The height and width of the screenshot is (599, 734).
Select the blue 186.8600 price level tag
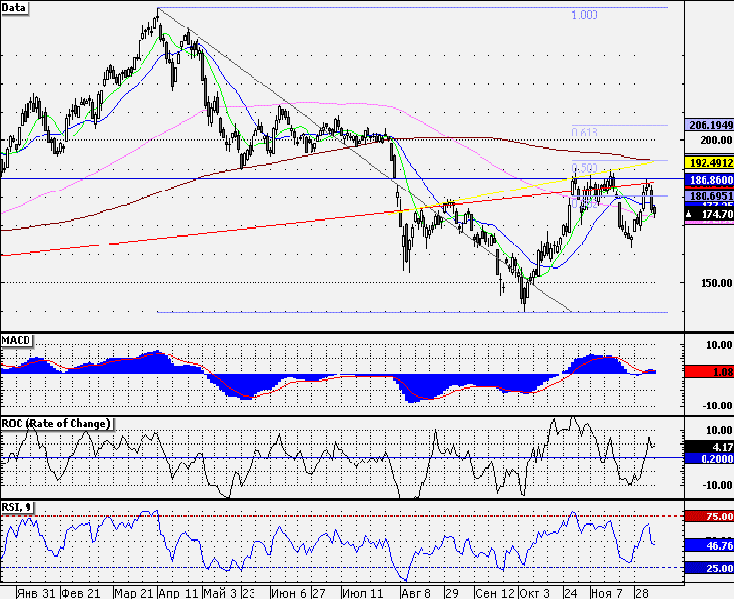click(709, 180)
